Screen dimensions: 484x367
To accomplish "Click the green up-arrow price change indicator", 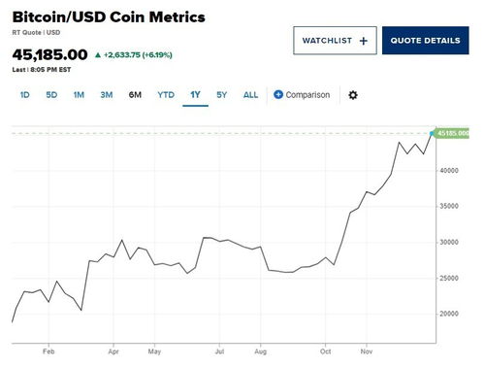I will (98, 55).
